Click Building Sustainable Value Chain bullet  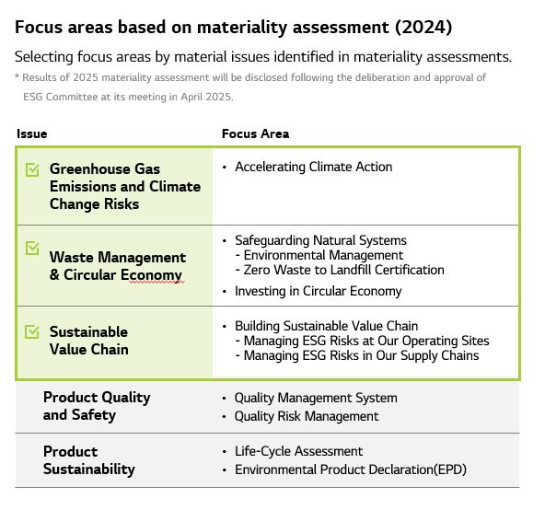coord(327,326)
